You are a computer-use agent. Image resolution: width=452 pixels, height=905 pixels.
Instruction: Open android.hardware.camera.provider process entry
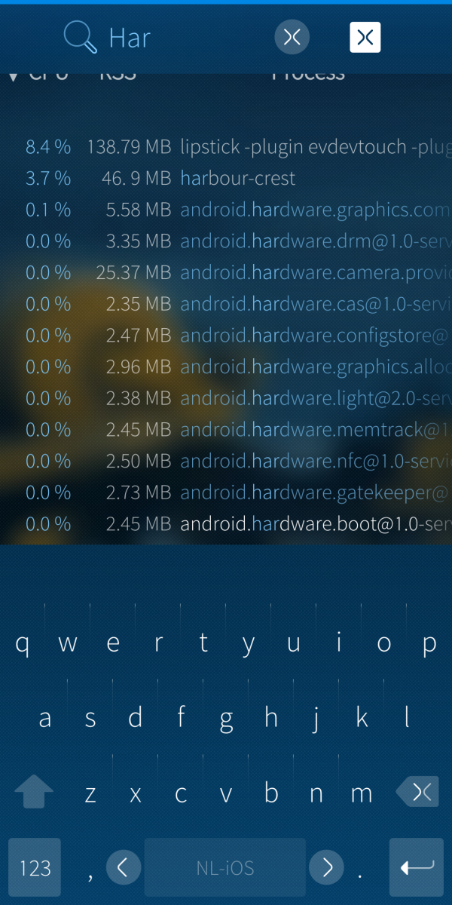[x=226, y=272]
